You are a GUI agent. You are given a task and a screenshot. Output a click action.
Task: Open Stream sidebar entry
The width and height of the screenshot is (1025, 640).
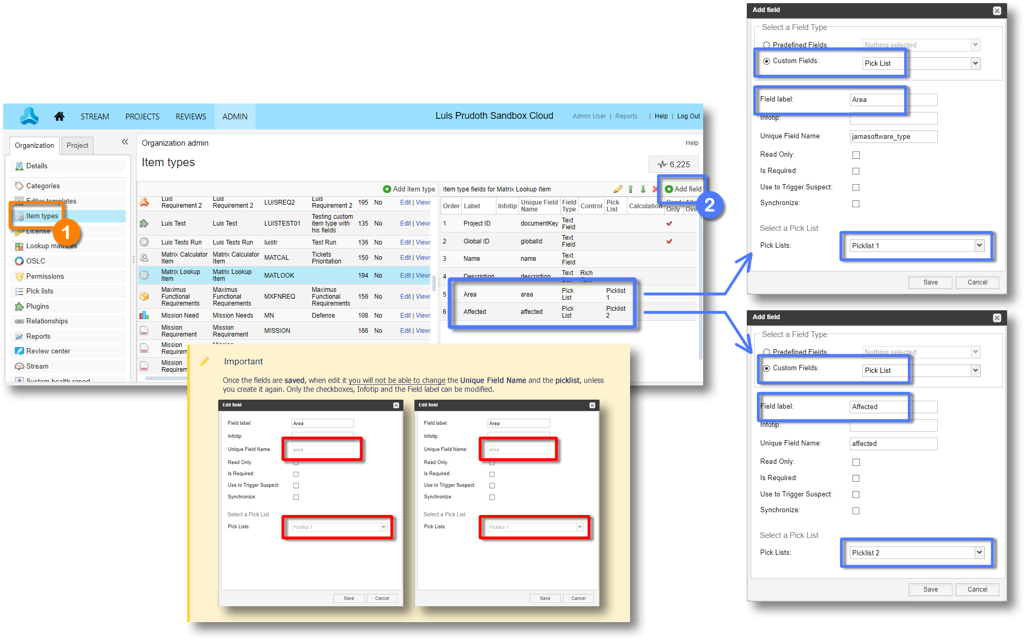coord(68,366)
